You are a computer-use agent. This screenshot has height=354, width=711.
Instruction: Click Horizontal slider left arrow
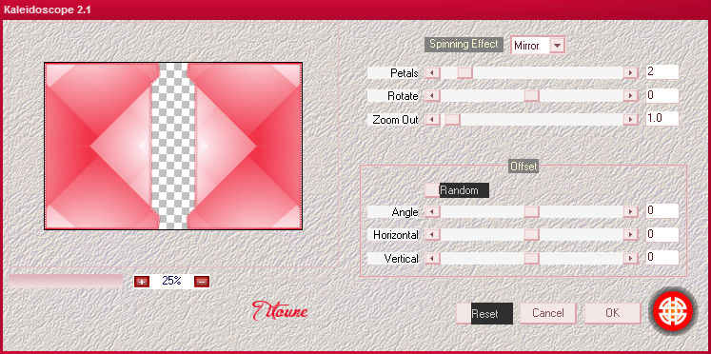[432, 234]
